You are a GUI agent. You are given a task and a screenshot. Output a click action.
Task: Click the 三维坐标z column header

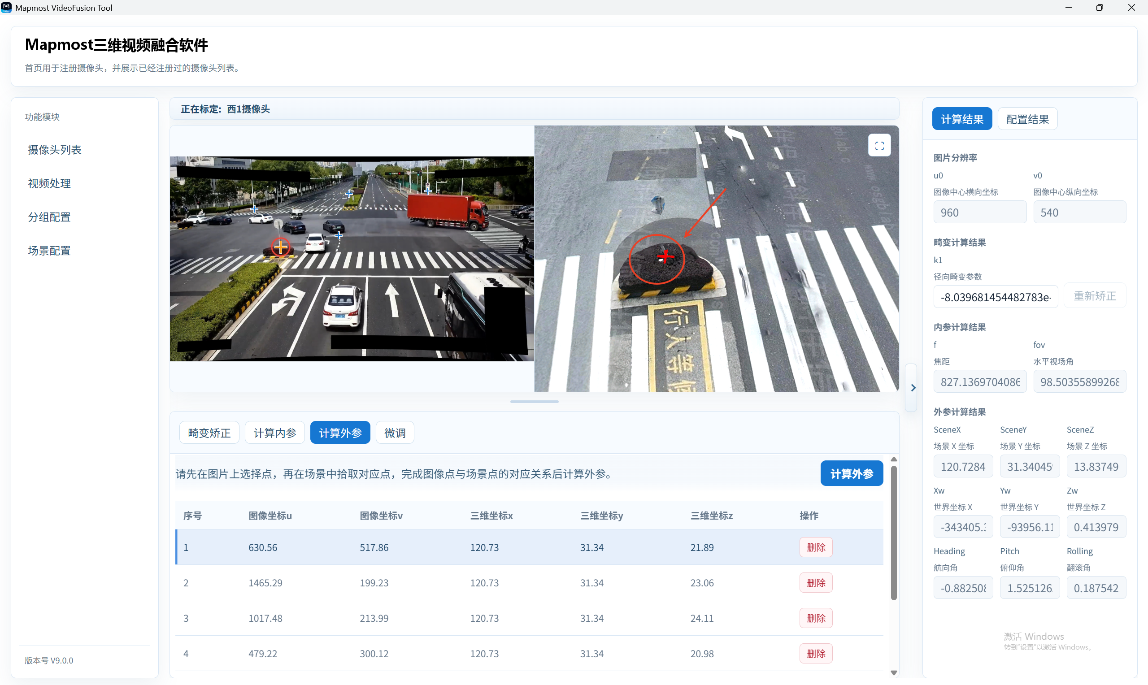click(x=711, y=516)
